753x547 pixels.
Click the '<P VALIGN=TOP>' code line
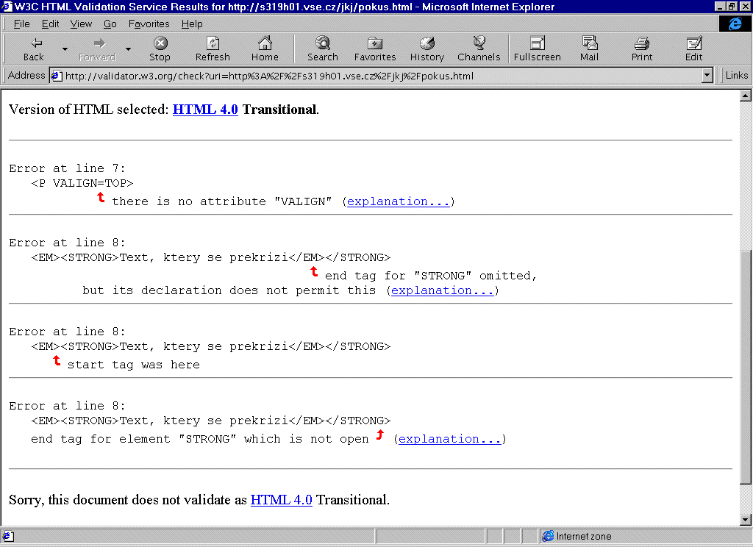[x=82, y=184]
